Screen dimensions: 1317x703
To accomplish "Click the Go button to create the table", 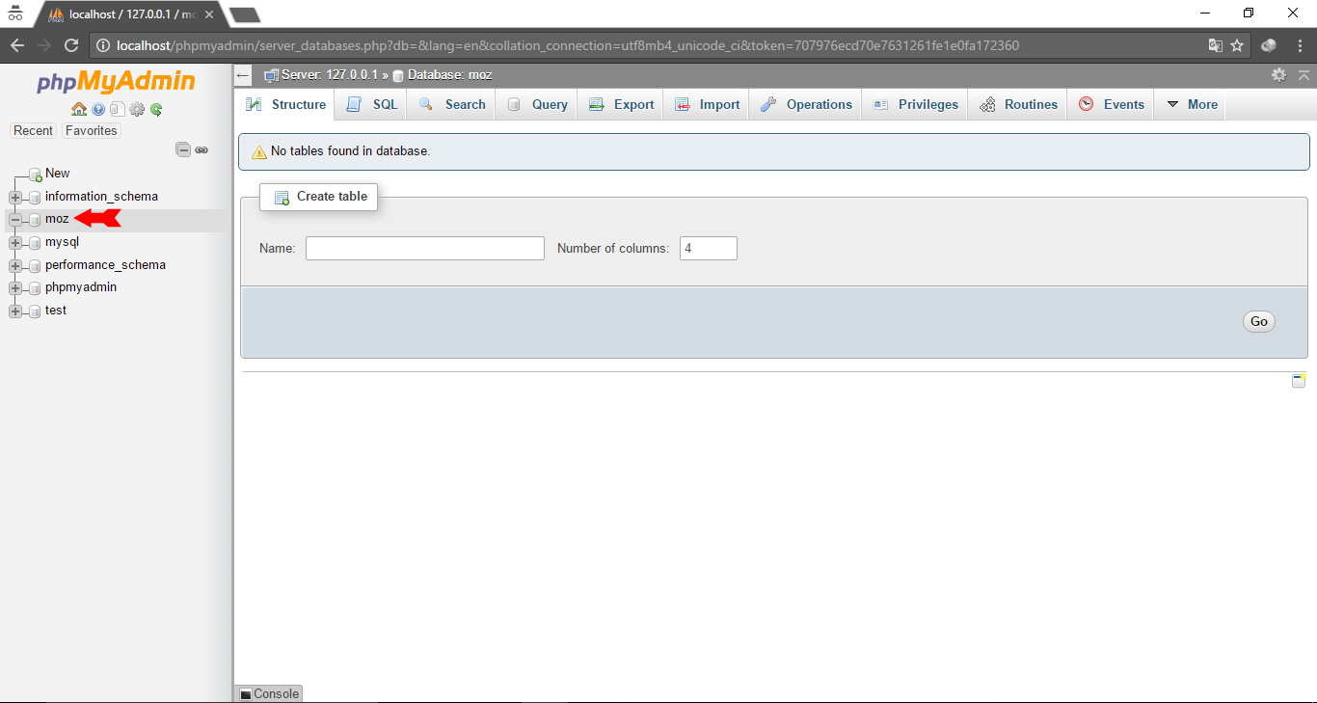I will (x=1258, y=321).
